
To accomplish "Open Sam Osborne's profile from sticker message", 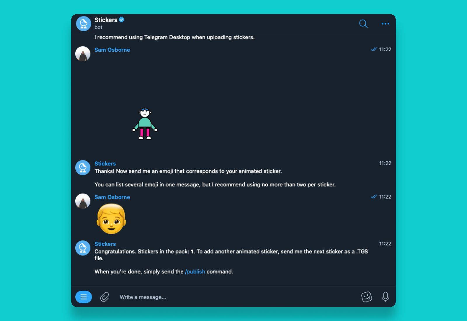I will (112, 50).
